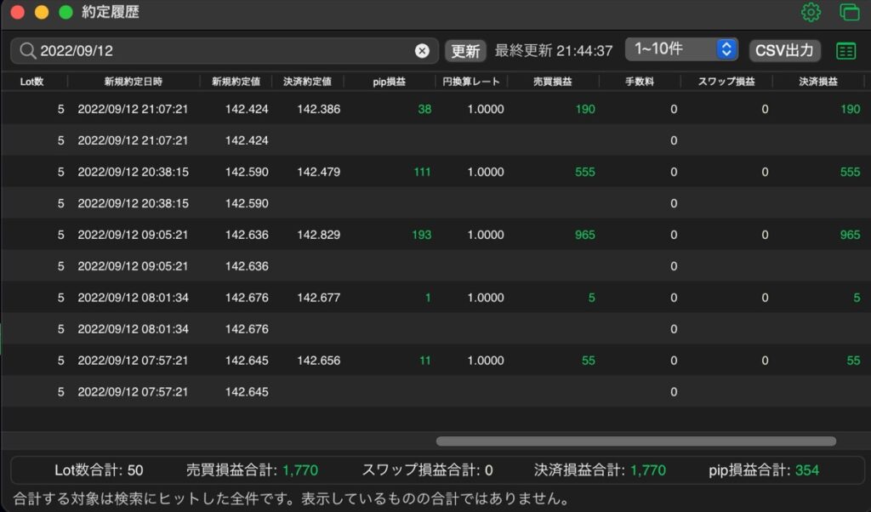Click 売買損益 column value 190

point(585,109)
